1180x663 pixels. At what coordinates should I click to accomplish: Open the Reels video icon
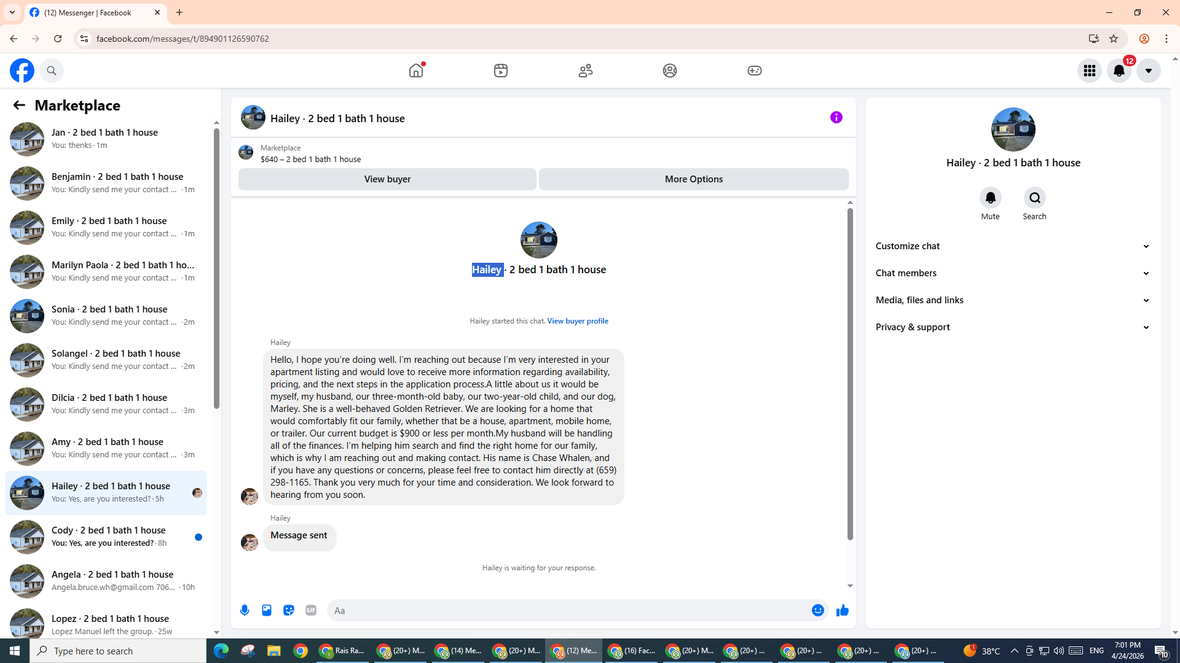pyautogui.click(x=501, y=70)
